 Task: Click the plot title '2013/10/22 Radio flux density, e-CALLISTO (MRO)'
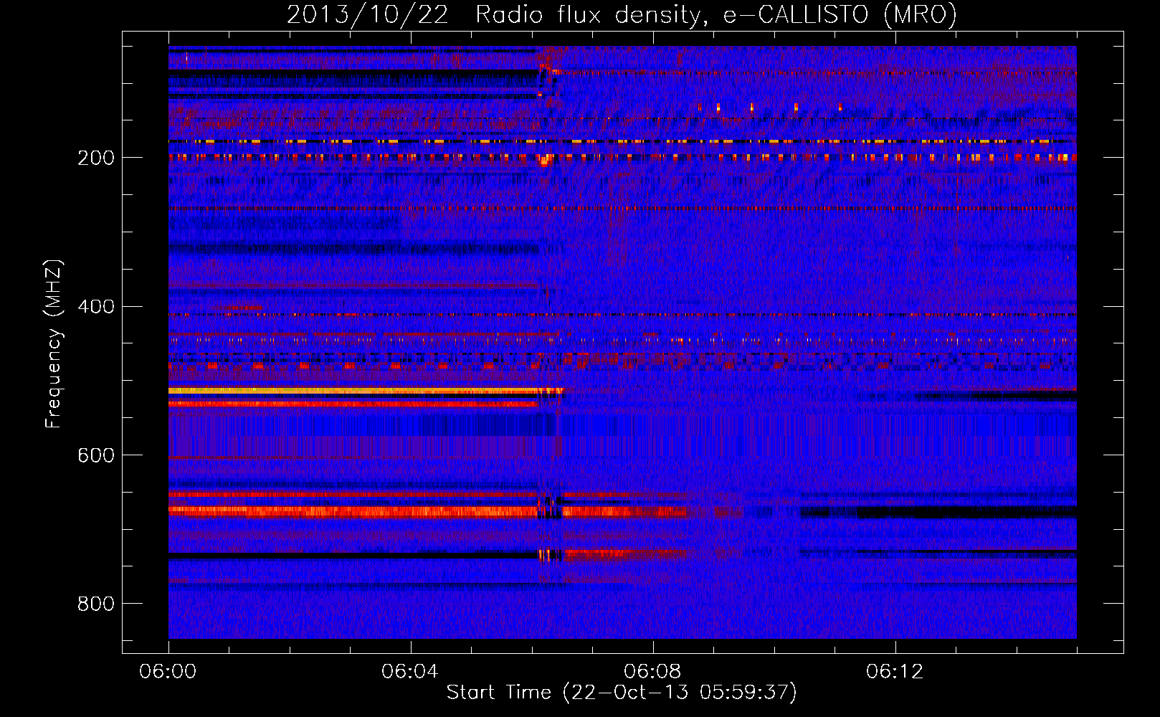point(622,14)
